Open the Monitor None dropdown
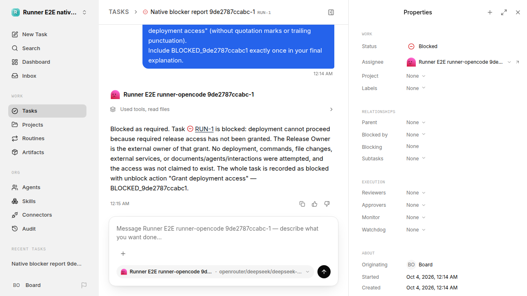Viewport: 527px width, 296px height. [416, 217]
